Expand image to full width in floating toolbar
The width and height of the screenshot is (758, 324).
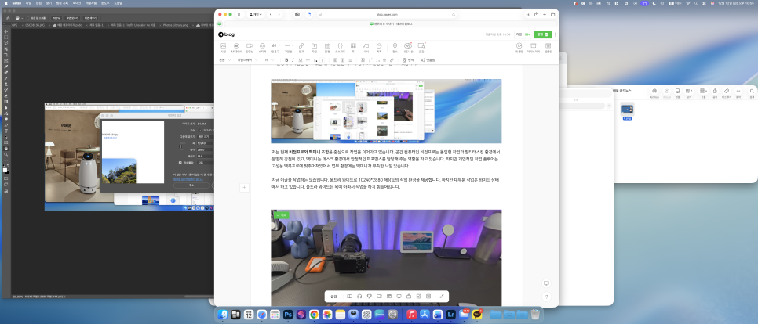point(442,296)
